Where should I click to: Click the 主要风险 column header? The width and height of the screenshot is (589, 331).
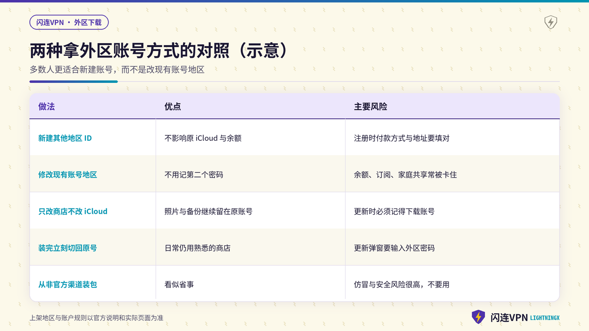coord(371,106)
